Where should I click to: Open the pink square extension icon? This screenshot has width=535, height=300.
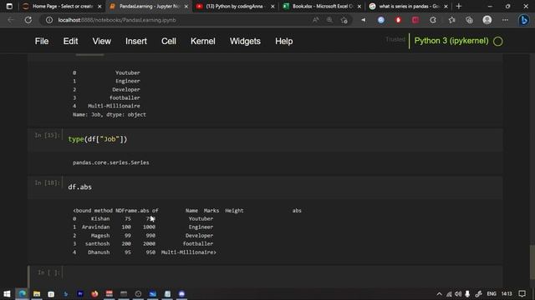tap(415, 20)
